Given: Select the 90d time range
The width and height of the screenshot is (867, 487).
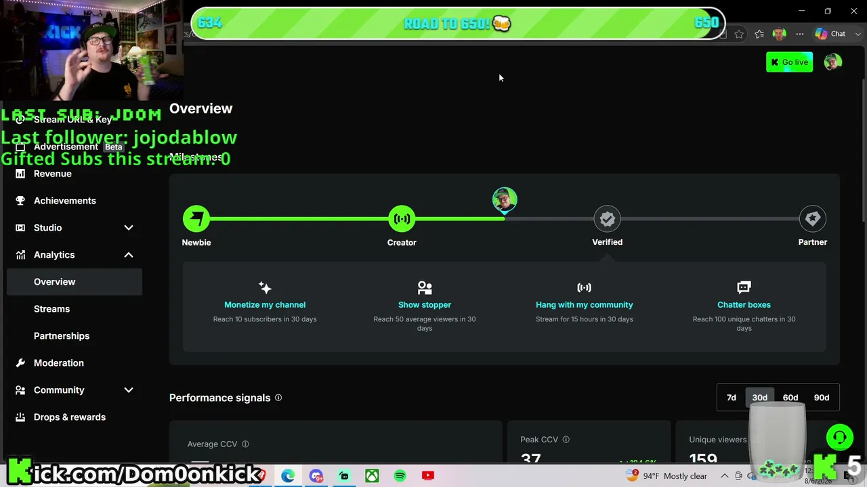Looking at the screenshot, I should [822, 398].
